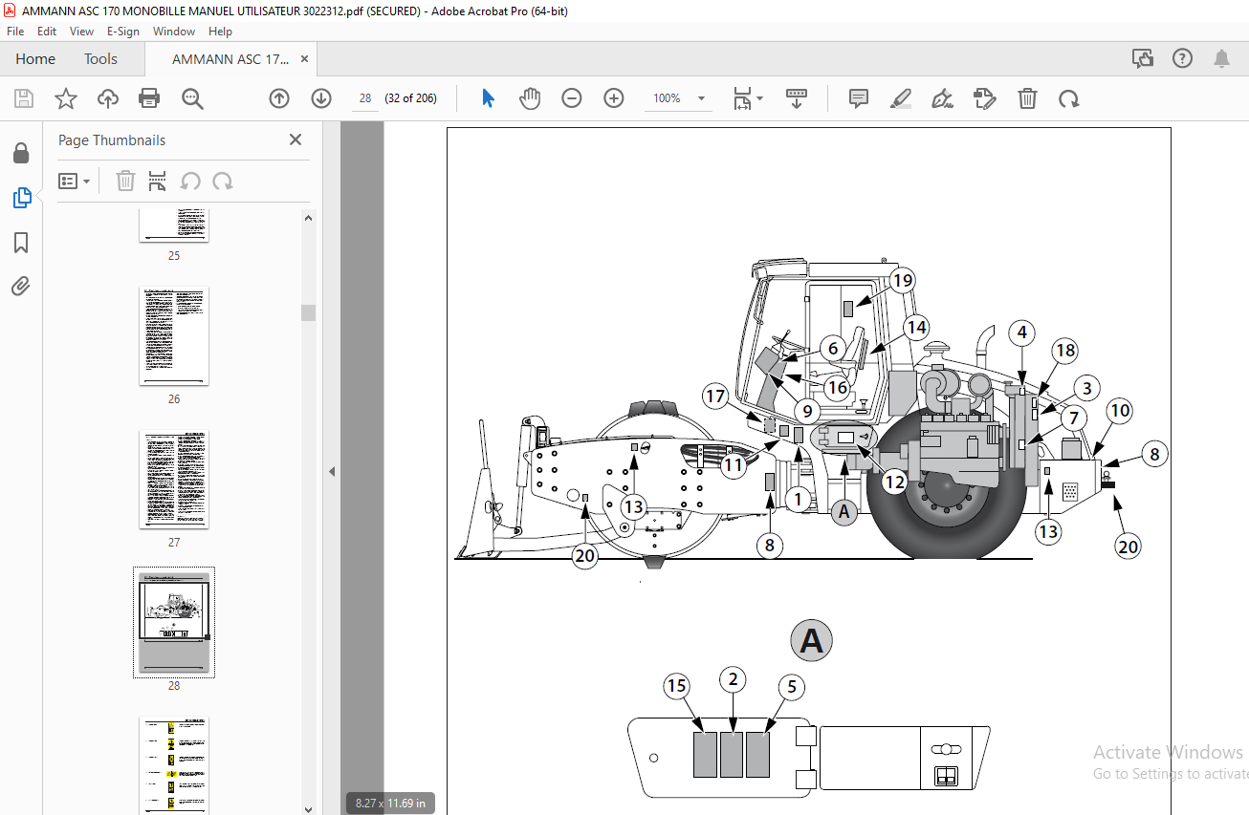Viewport: 1249px width, 815px height.
Task: Open the Bookmarks panel
Action: [21, 243]
